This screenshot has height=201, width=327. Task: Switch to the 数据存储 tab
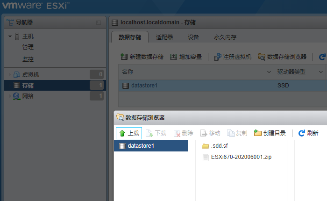[x=130, y=37]
